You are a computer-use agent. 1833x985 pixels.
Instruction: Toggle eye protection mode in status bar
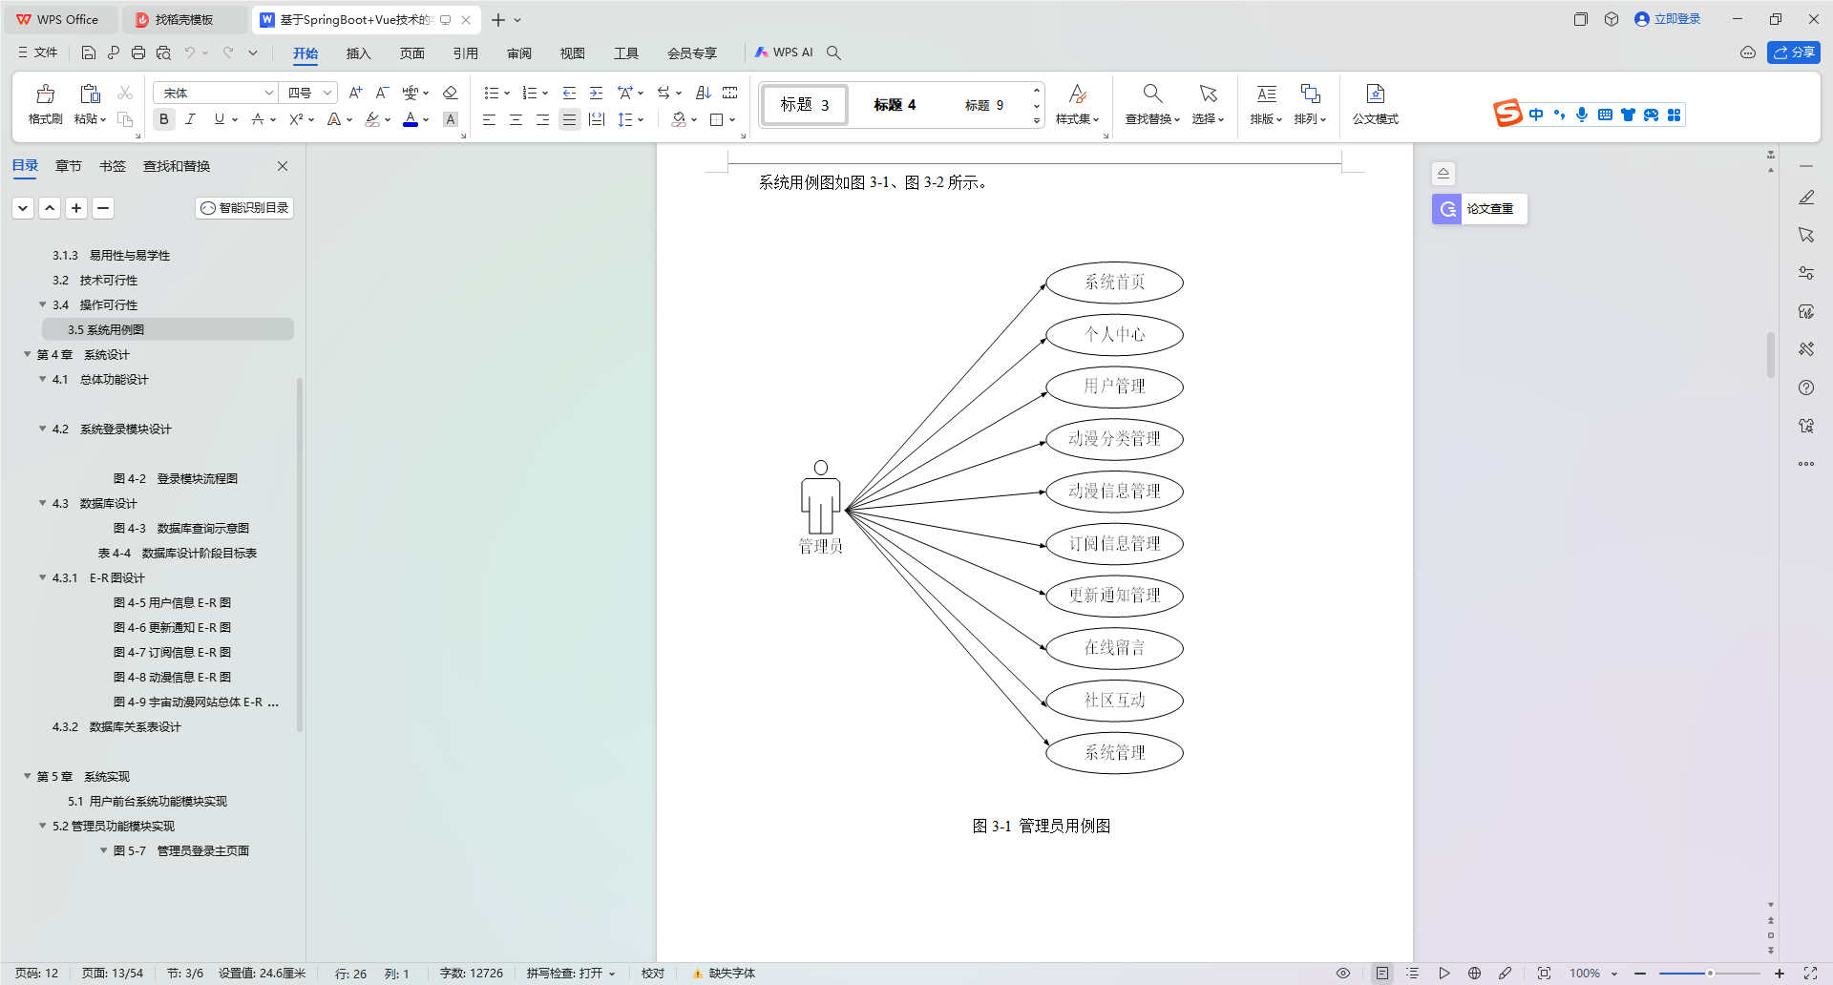(1342, 974)
